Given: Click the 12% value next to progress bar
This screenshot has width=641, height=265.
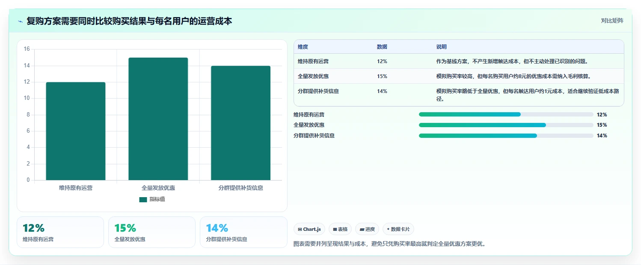Looking at the screenshot, I should (x=602, y=114).
